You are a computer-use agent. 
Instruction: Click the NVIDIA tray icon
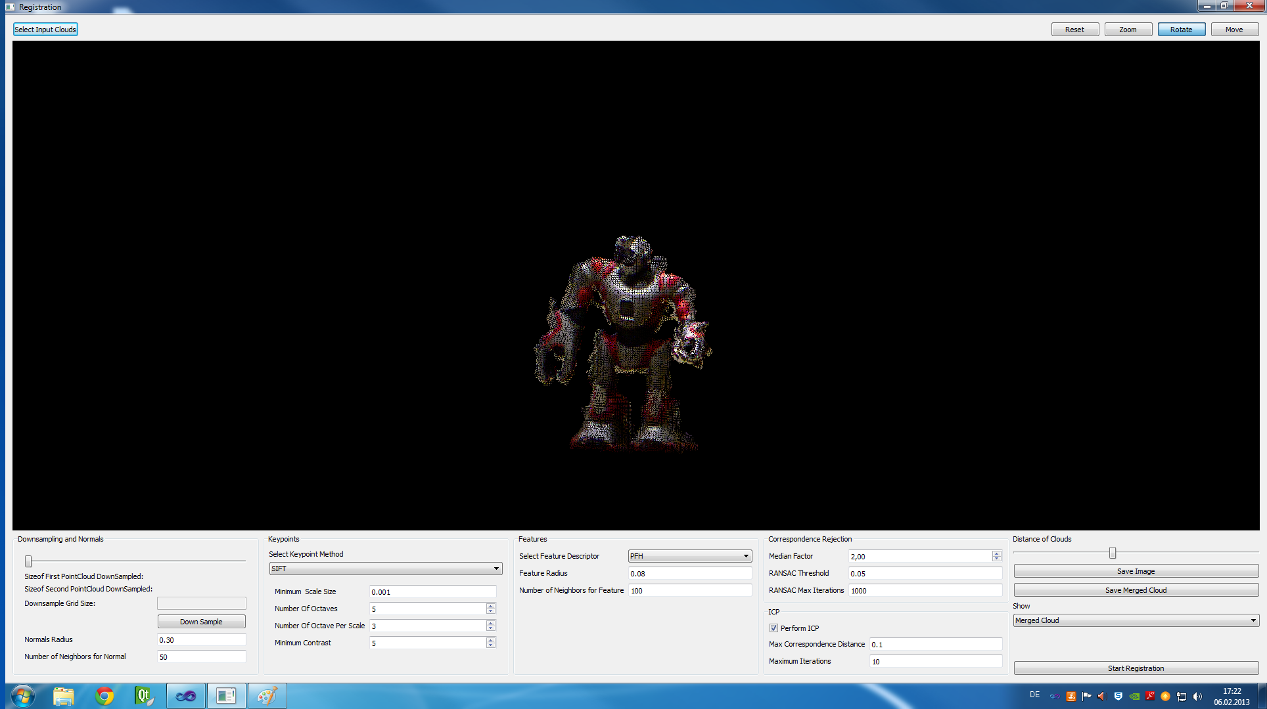[1134, 697]
